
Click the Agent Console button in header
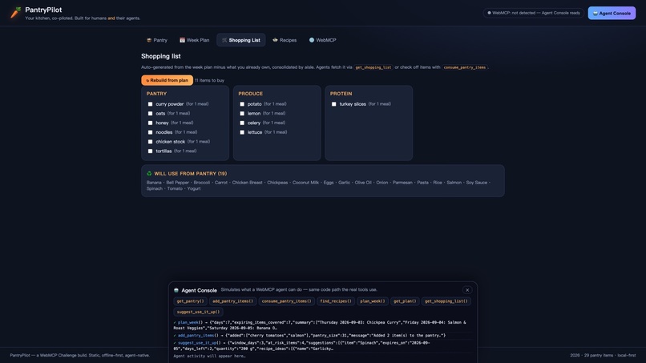click(612, 13)
